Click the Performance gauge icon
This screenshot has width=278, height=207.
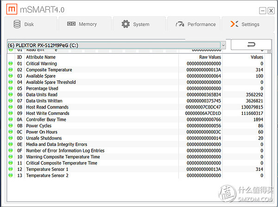(x=180, y=24)
